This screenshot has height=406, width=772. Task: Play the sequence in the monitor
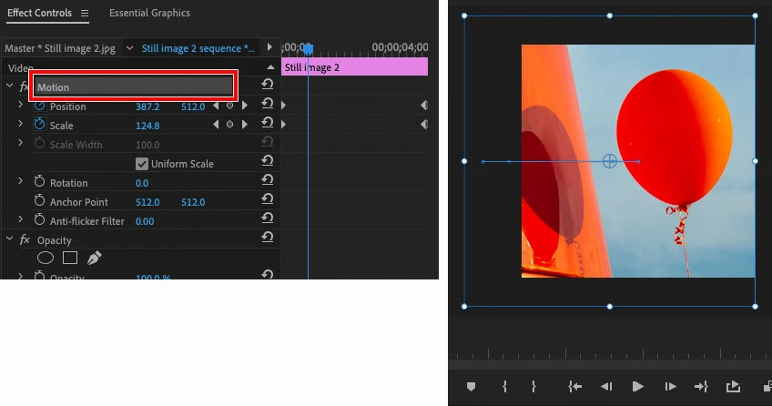tap(637, 387)
